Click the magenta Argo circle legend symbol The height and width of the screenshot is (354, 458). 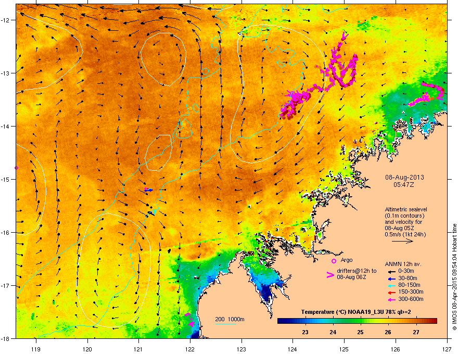[334, 261]
